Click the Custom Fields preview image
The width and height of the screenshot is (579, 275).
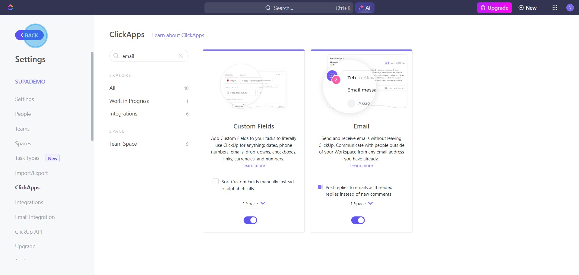coord(254,87)
